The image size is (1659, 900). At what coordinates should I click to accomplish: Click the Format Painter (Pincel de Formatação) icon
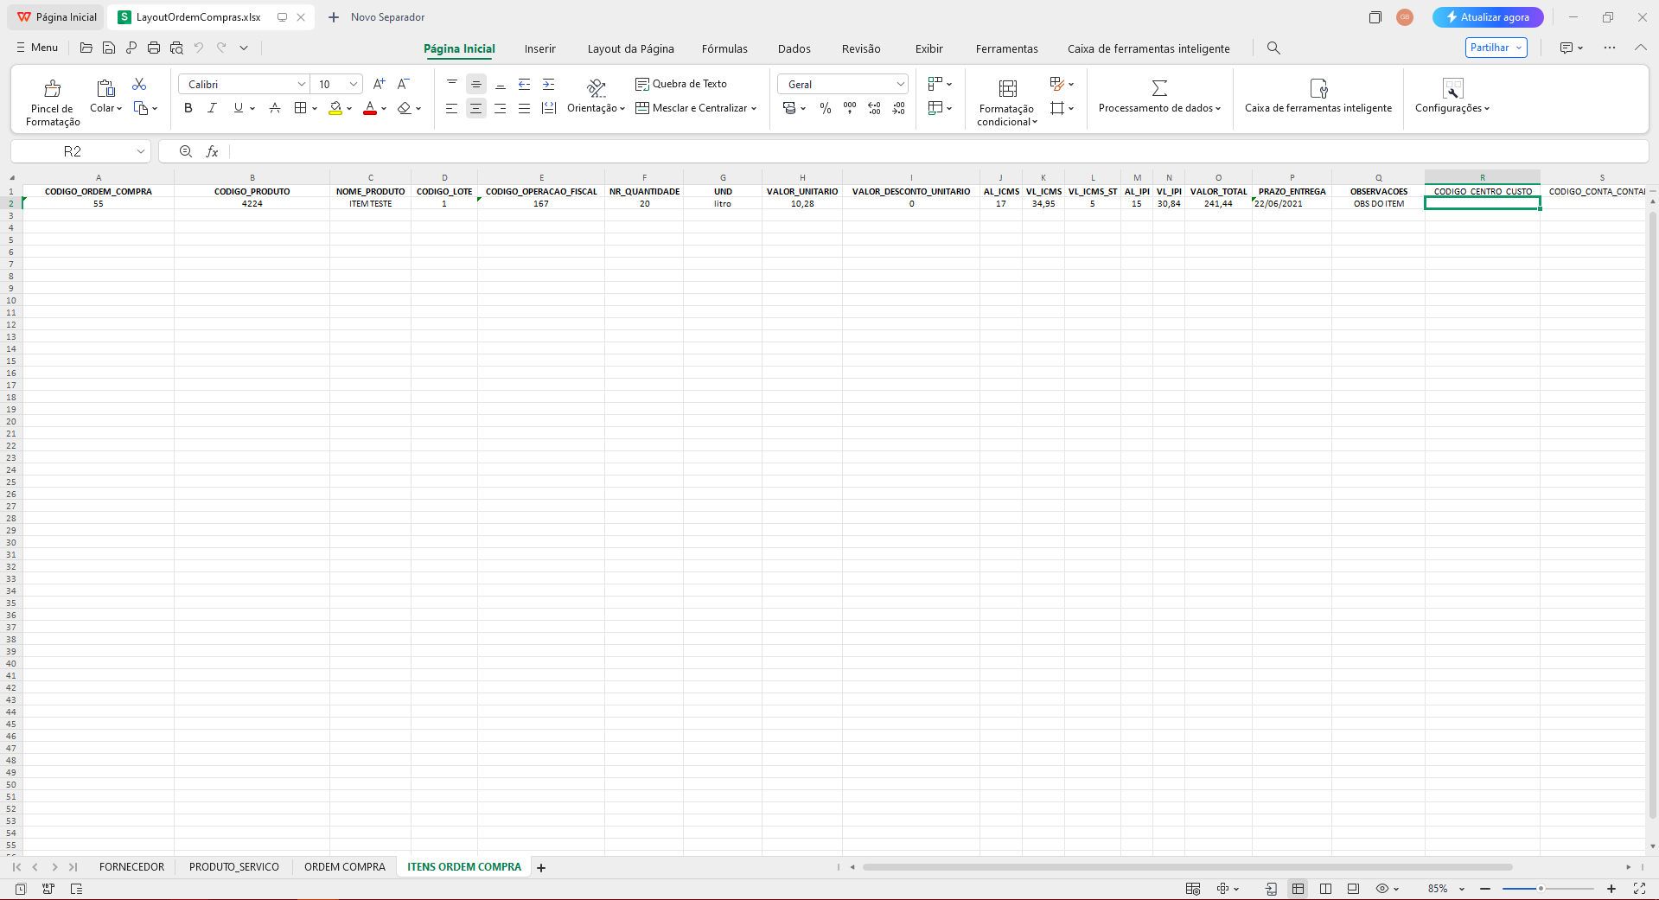53,88
